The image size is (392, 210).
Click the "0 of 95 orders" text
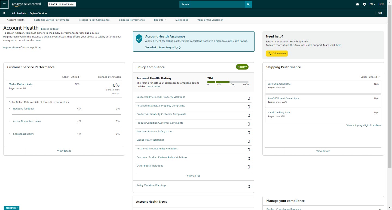(x=112, y=90)
